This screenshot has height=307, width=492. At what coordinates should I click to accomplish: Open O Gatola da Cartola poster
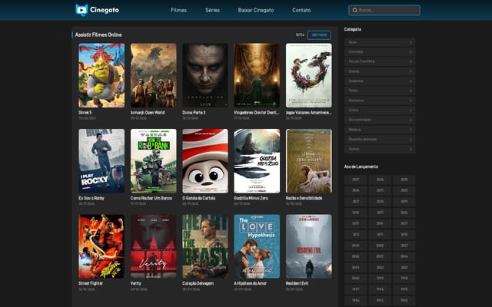205,161
